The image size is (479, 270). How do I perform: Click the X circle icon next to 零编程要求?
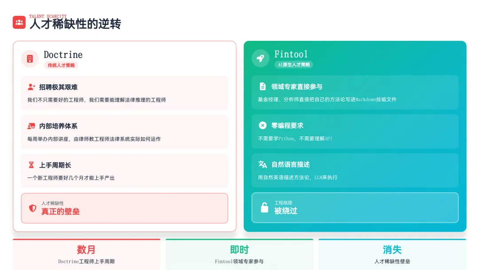(x=263, y=126)
